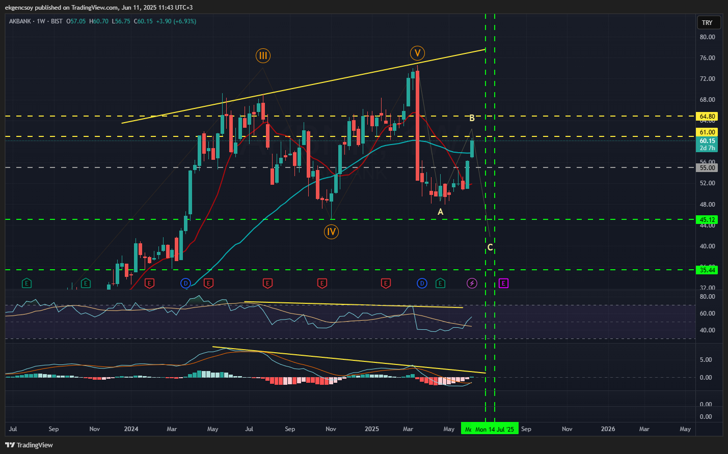728x454 pixels.
Task: Click the L56.75 low value in header
Action: pos(121,21)
